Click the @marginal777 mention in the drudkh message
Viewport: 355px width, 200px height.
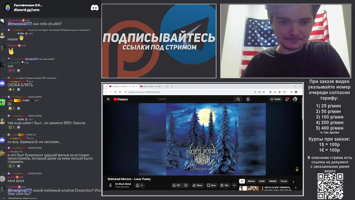(20, 24)
